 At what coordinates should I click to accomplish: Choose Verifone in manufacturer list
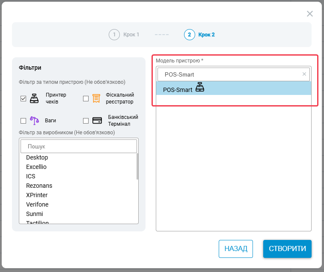point(37,204)
